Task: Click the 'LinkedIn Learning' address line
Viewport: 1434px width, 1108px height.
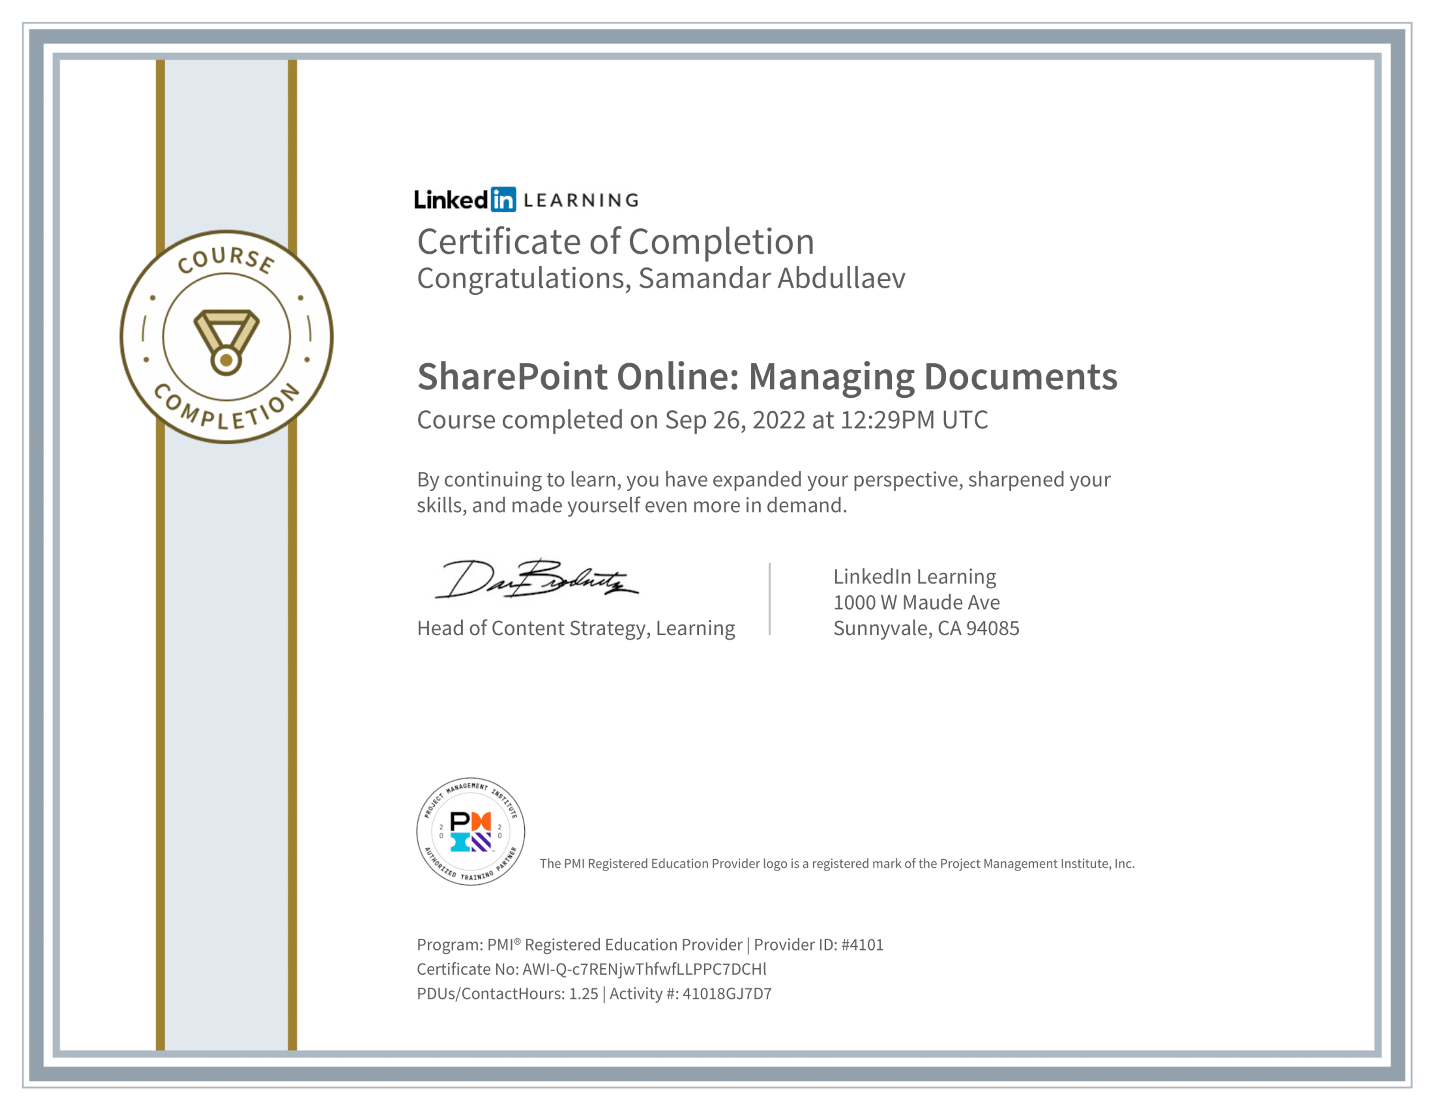Action: [x=915, y=577]
